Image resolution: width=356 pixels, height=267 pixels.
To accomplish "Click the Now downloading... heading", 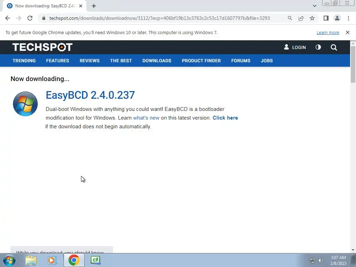I will (x=40, y=79).
